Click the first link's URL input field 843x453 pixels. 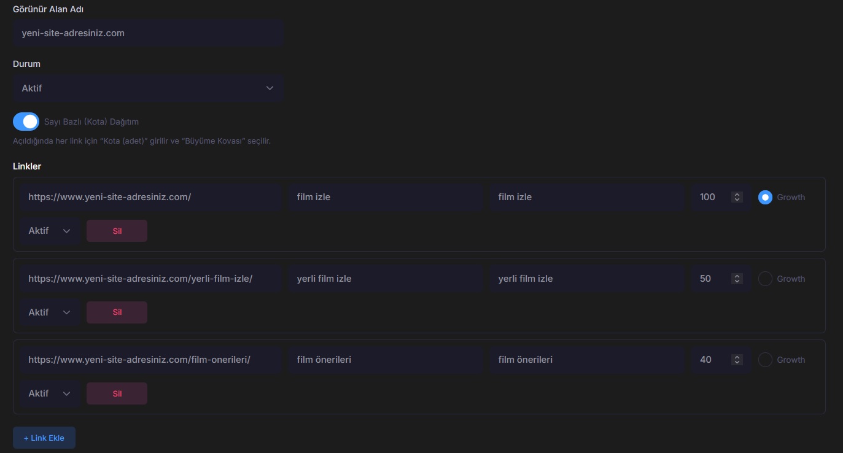150,197
